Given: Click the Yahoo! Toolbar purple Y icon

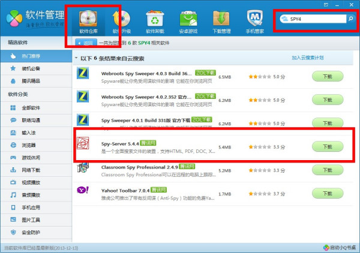Looking at the screenshot, I should 83,190.
